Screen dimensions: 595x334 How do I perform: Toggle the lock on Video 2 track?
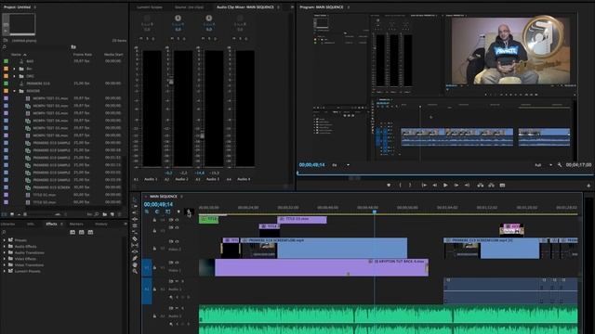pyautogui.click(x=154, y=249)
